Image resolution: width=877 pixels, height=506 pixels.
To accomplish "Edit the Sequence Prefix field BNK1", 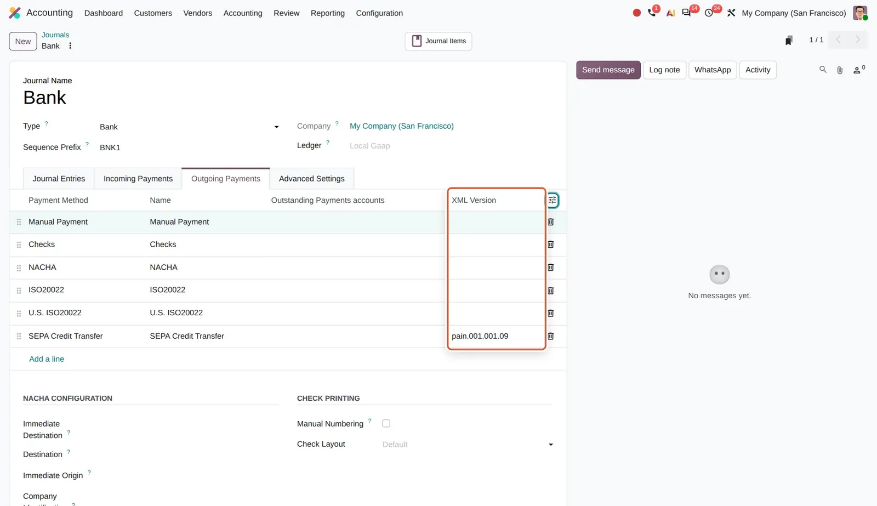I will (190, 147).
